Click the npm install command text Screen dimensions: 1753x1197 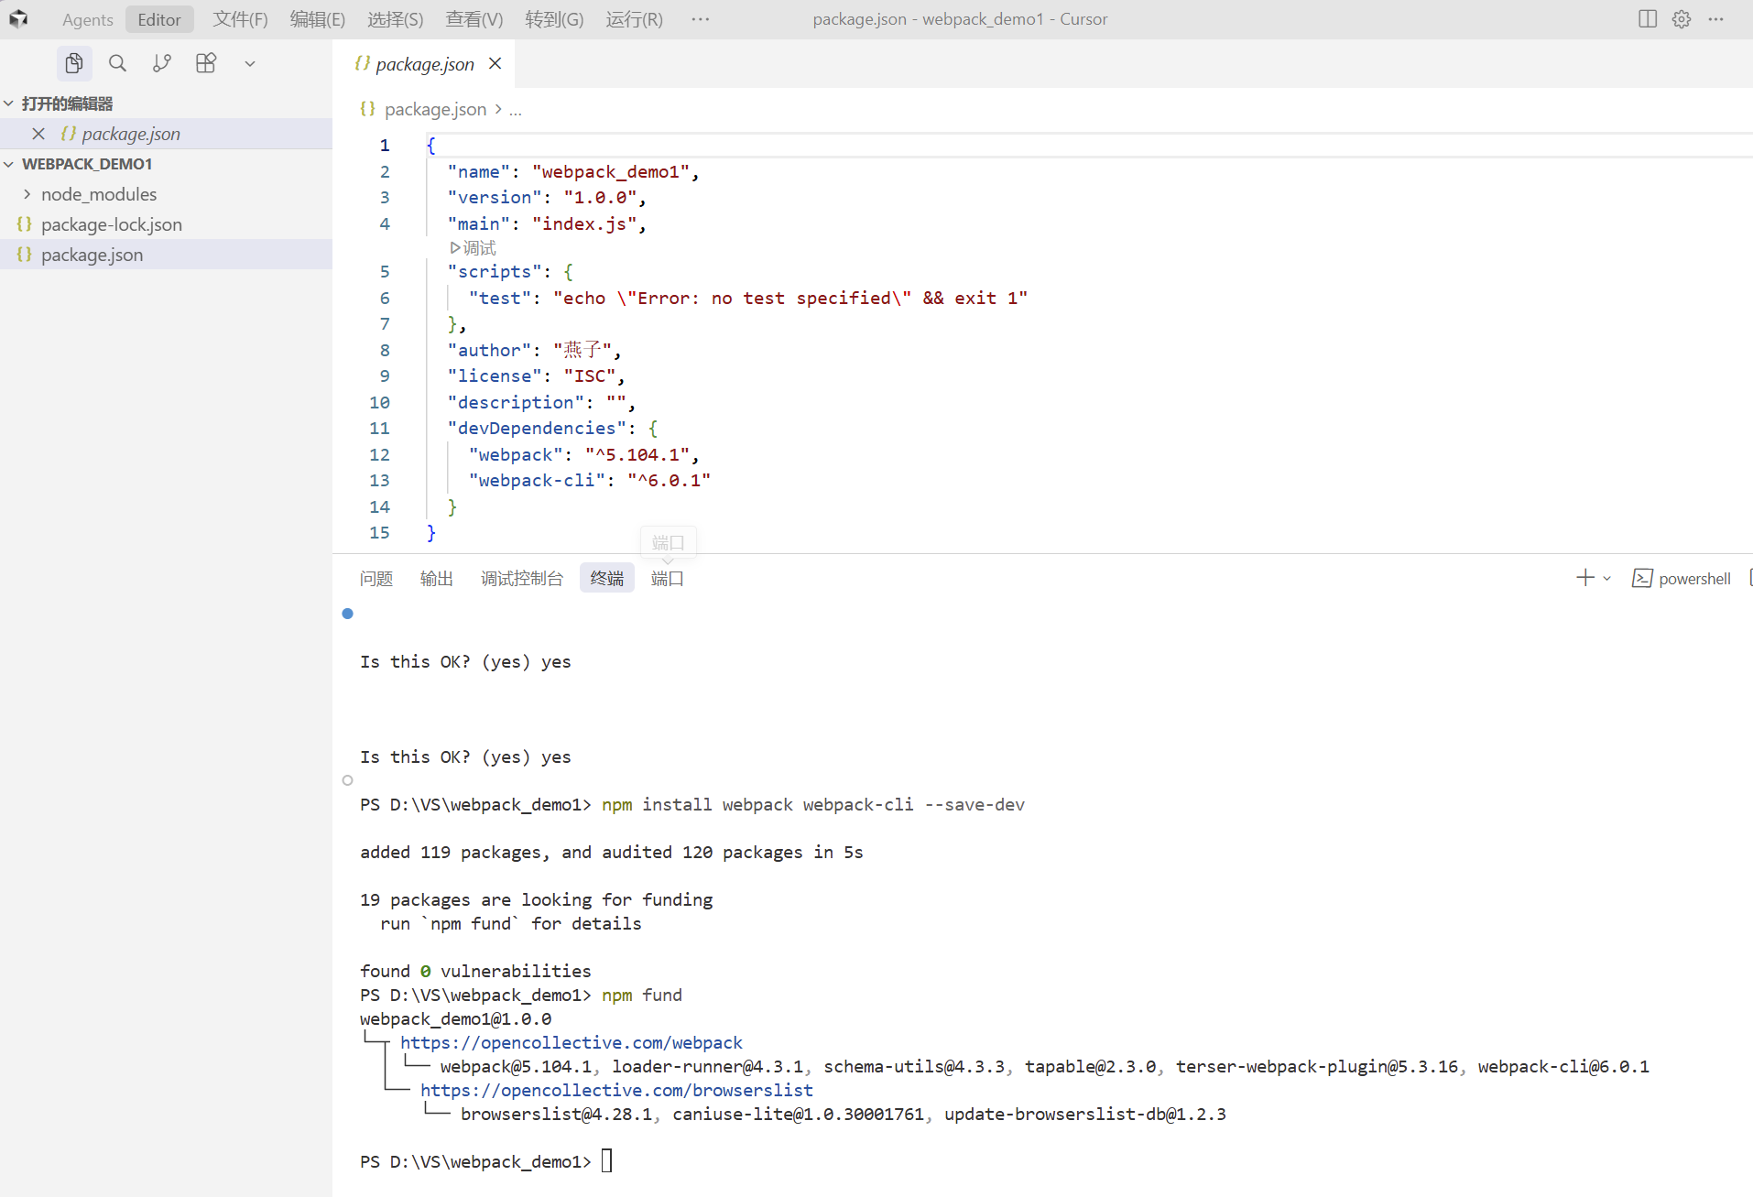[x=812, y=804]
